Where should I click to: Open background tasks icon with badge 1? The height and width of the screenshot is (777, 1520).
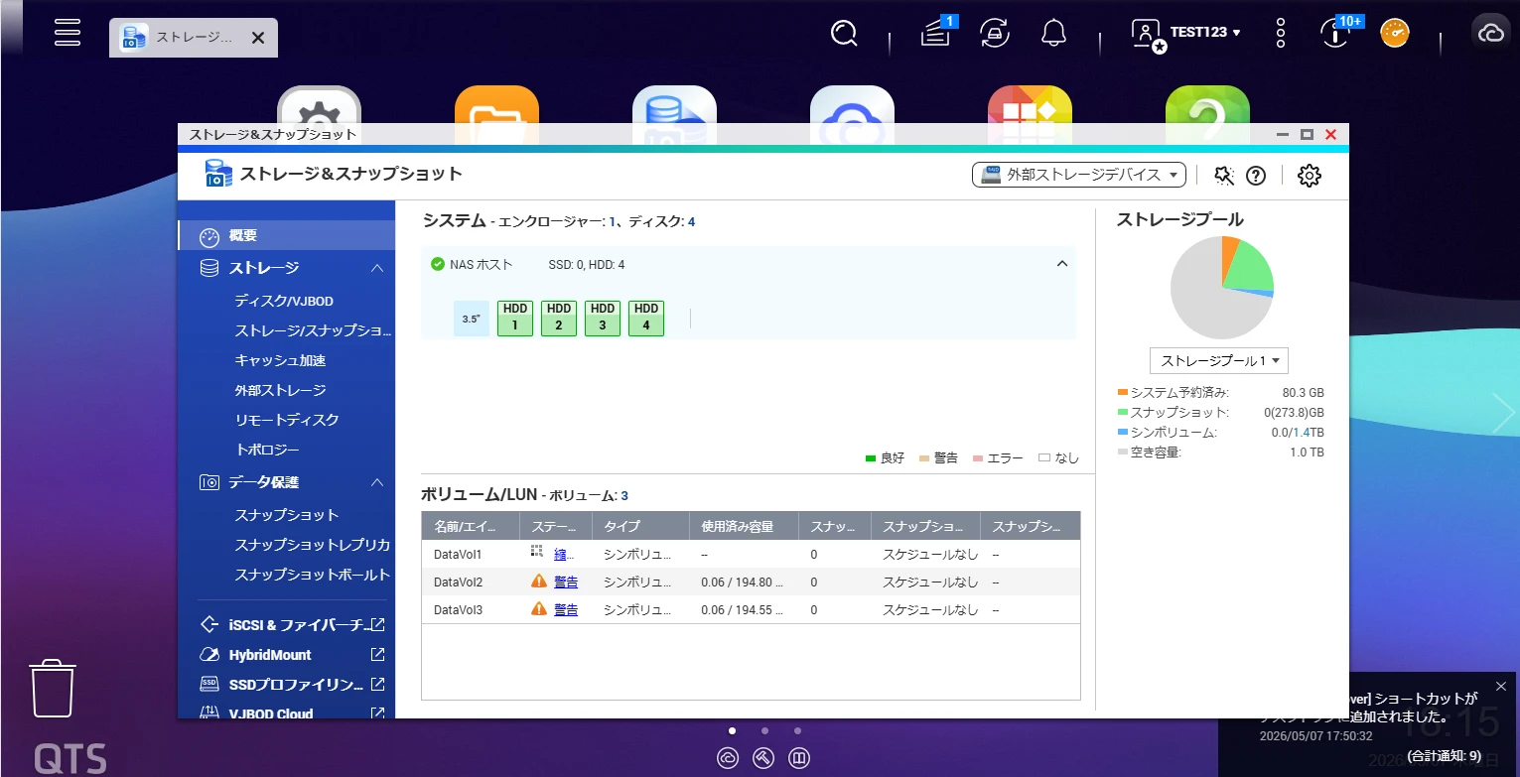click(934, 34)
